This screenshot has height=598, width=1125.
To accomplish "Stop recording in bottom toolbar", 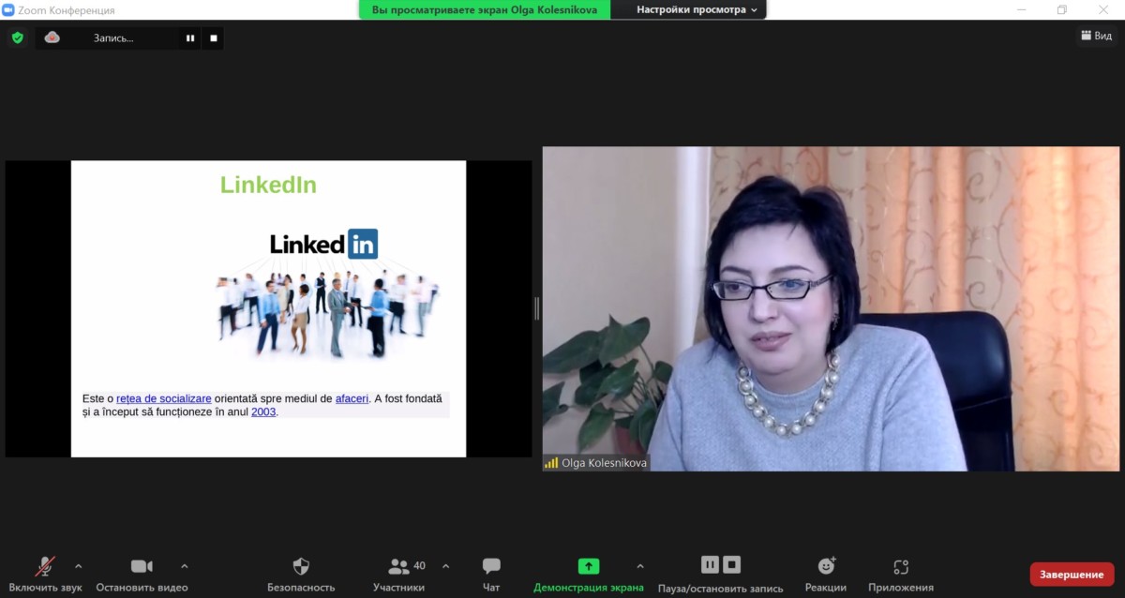I will tap(732, 564).
